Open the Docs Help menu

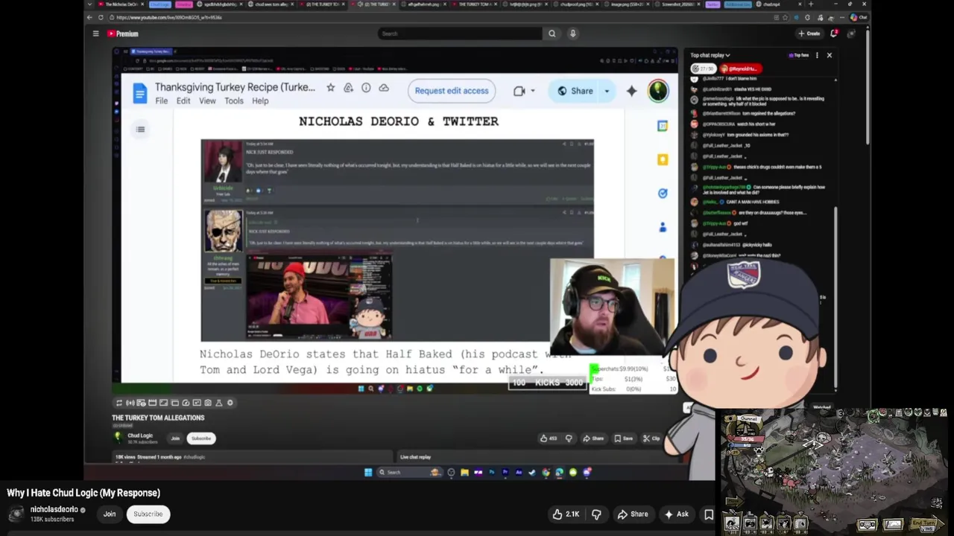(260, 101)
